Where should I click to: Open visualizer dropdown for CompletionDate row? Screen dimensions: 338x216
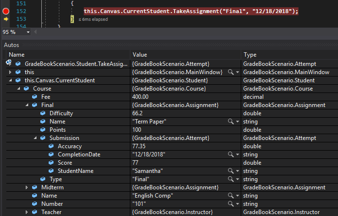(237, 154)
